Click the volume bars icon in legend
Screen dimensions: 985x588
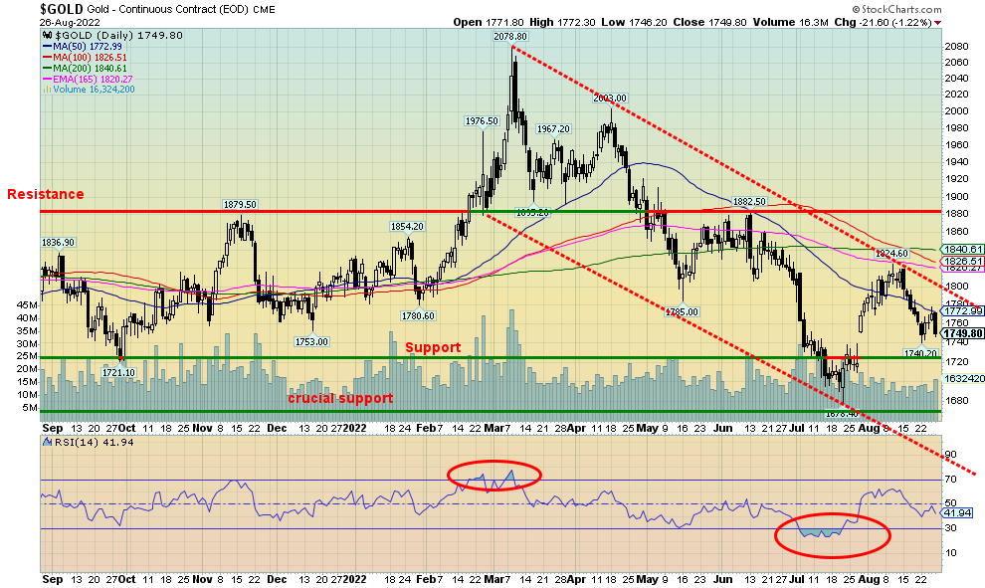tap(46, 90)
